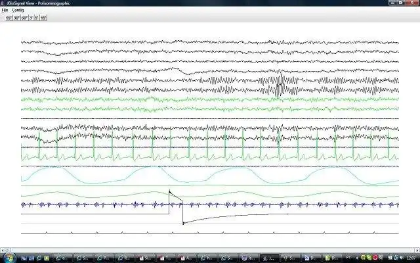
Task: Launch Internet Explorer from Quick Launch
Action: pyautogui.click(x=39, y=258)
